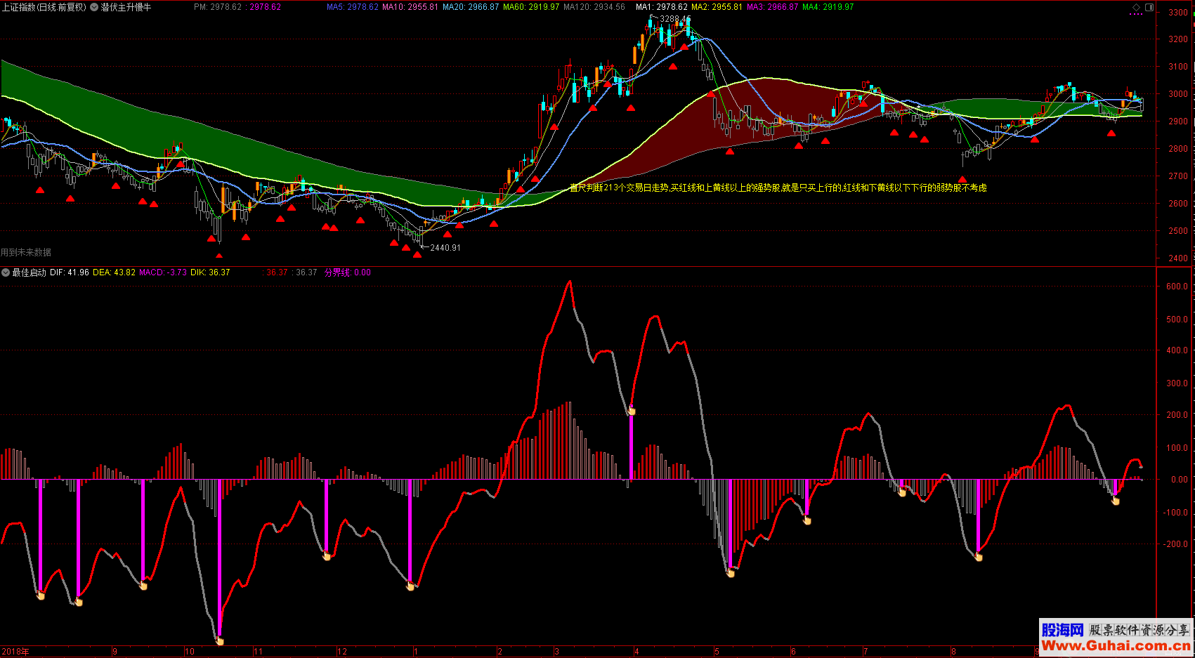Select the 潜伏主升慢牛 indicator name

pyautogui.click(x=126, y=7)
